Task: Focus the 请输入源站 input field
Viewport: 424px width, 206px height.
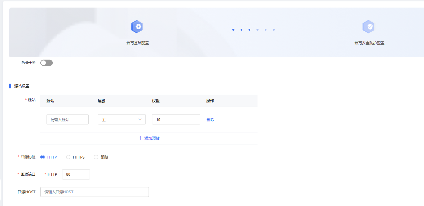Action: point(68,120)
